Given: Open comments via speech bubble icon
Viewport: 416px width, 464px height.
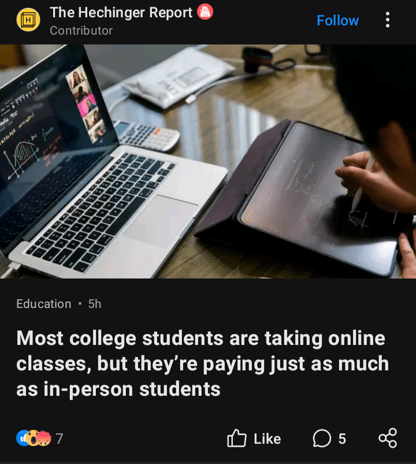Looking at the screenshot, I should tap(322, 438).
